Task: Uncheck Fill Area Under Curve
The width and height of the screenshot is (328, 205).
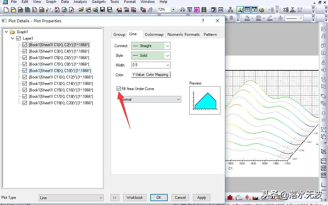Action: pos(119,89)
